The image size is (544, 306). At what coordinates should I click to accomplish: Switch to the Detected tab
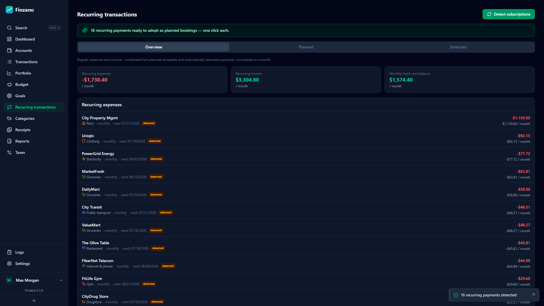458,47
